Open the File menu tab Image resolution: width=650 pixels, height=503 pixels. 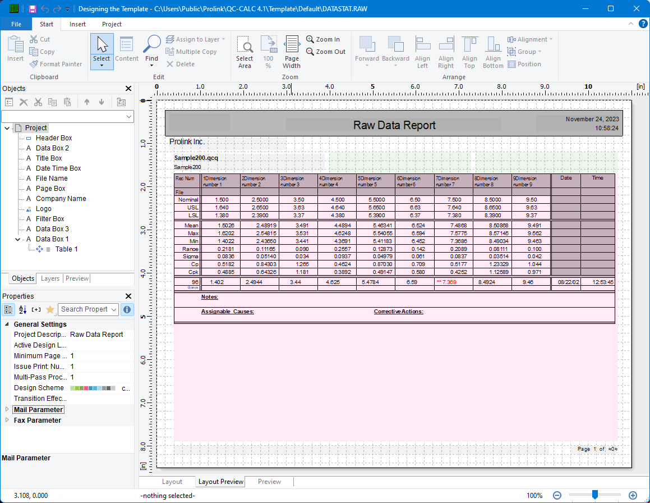click(16, 24)
